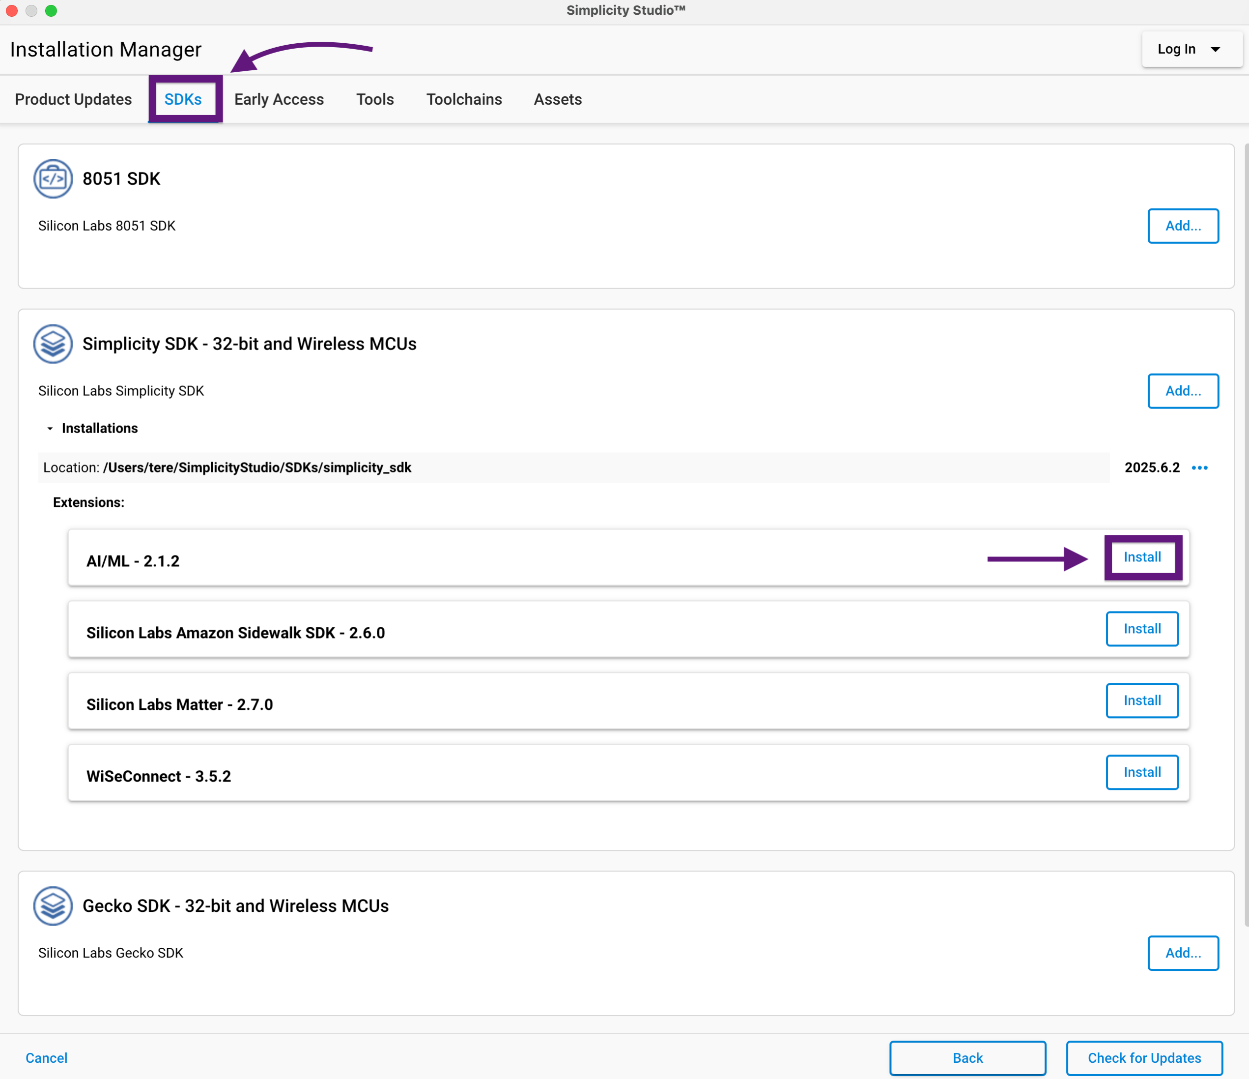Click the AI/ML - 2.1.2 extension name
The height and width of the screenshot is (1079, 1249).
coord(133,561)
